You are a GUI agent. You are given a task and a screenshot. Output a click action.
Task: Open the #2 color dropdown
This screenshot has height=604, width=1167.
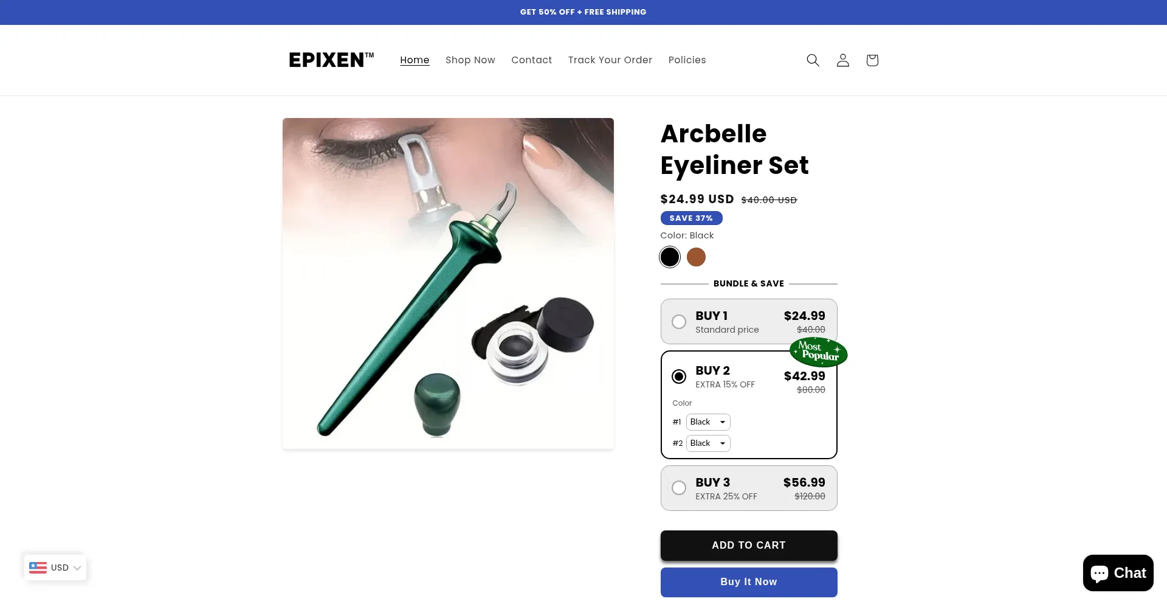pyautogui.click(x=708, y=443)
